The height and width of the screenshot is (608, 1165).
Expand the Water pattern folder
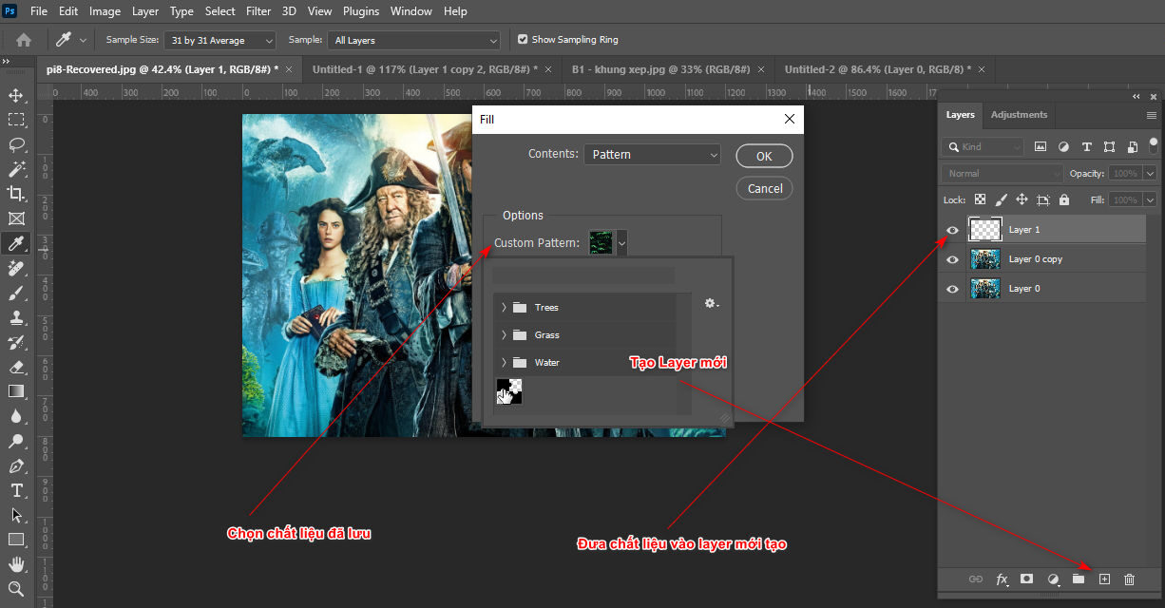[505, 362]
